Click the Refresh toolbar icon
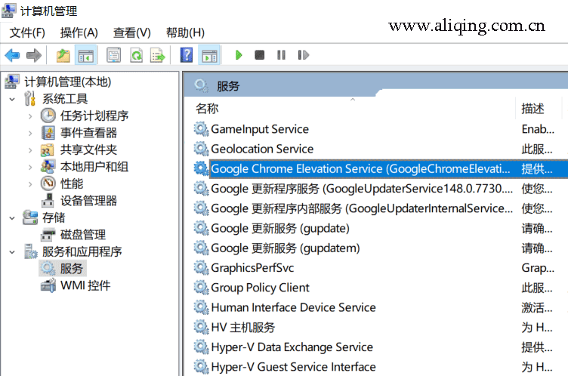The height and width of the screenshot is (376, 568). (136, 55)
